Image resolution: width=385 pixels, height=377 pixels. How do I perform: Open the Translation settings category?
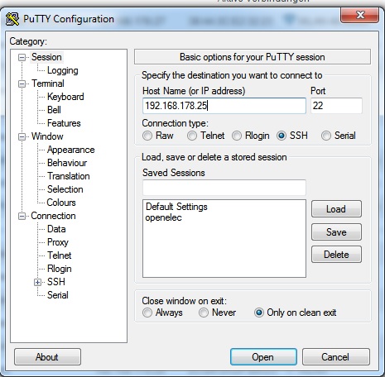[69, 176]
